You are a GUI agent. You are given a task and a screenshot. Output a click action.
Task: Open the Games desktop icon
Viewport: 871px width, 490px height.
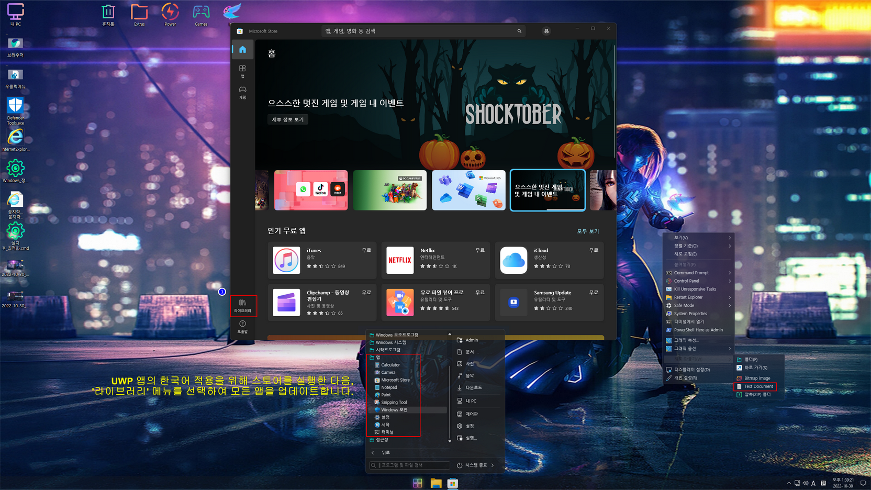coord(201,15)
